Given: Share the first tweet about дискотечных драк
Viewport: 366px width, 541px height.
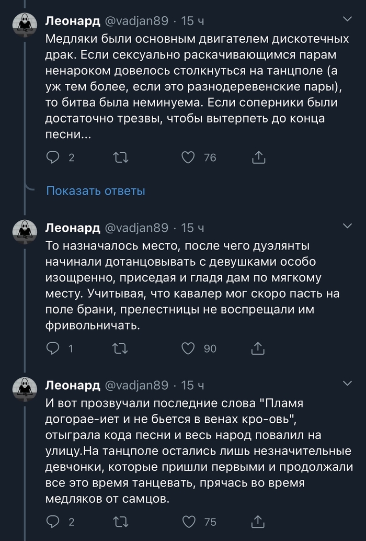Looking at the screenshot, I should click(259, 157).
